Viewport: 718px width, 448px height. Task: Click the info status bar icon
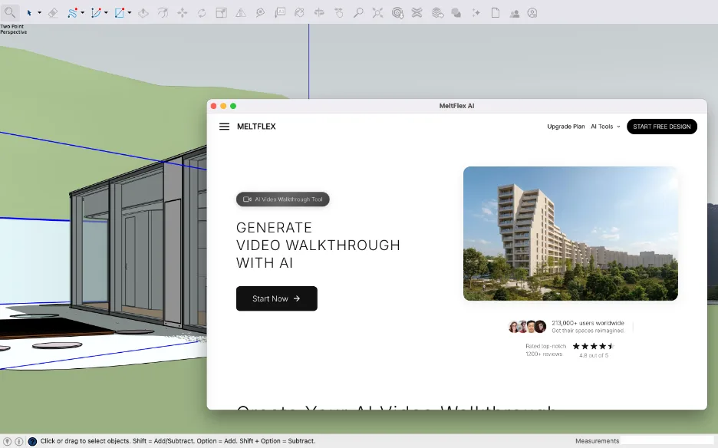click(18, 441)
